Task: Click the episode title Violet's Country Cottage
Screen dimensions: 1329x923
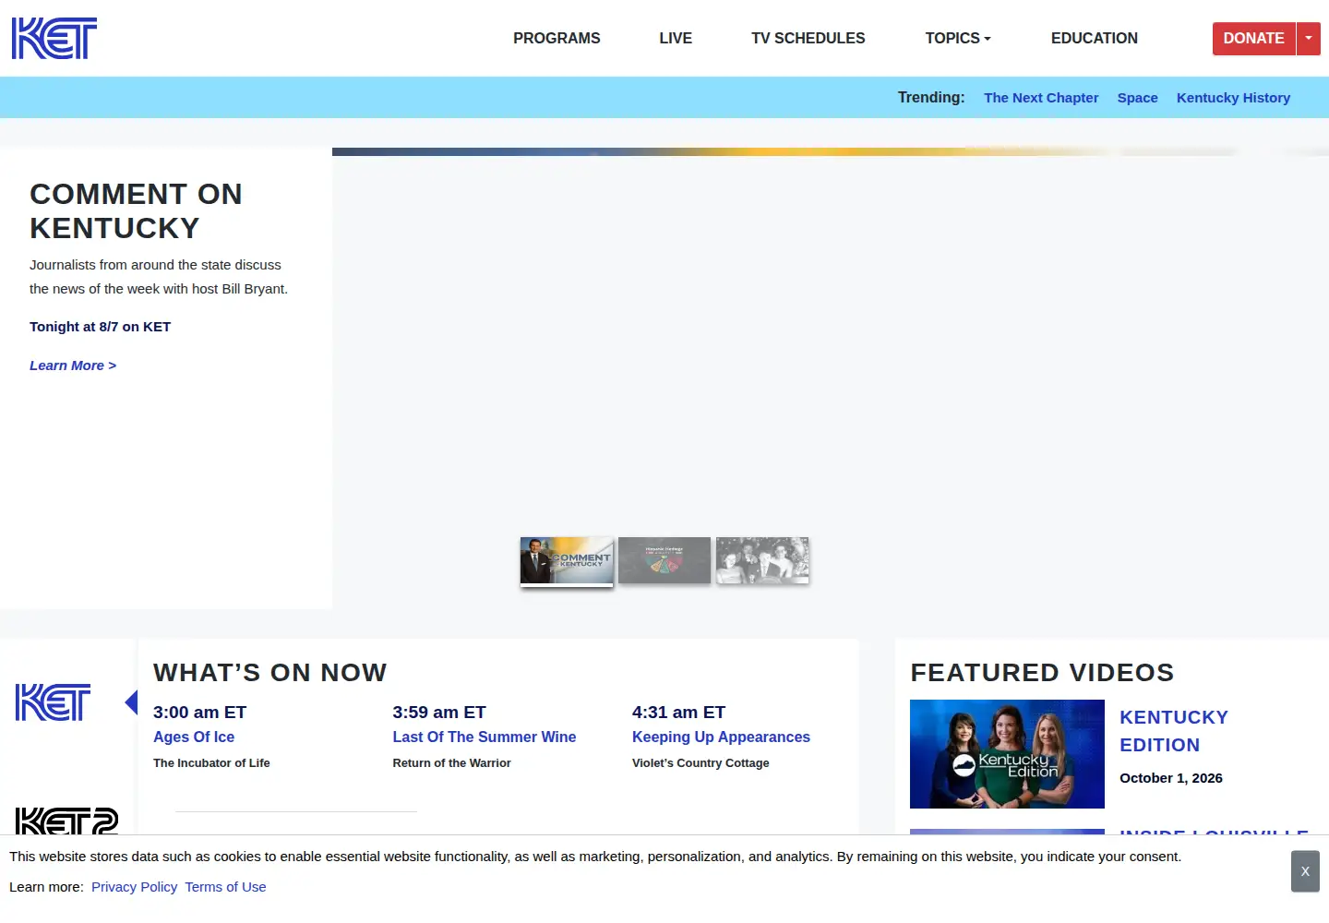Action: (700, 763)
